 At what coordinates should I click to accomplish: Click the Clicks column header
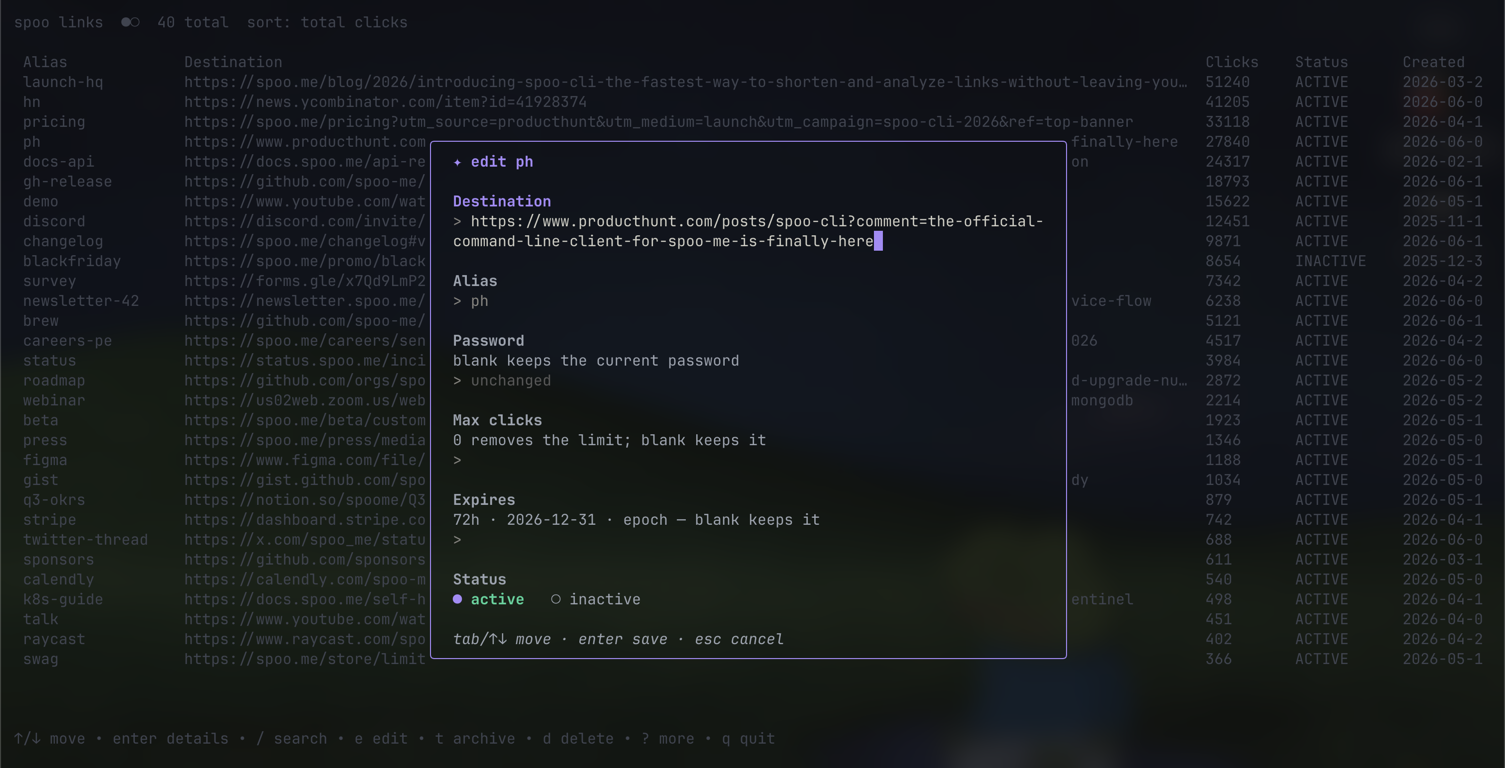tap(1232, 62)
